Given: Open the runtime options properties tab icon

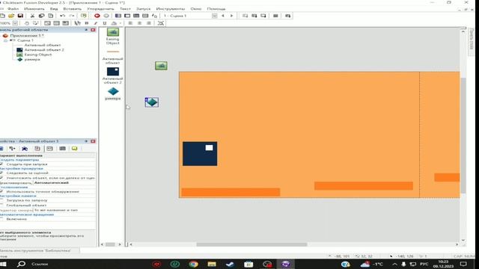Looking at the screenshot, I should (37, 149).
